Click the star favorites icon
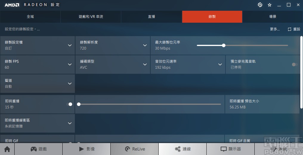303x155 pixels. coord(270,5)
